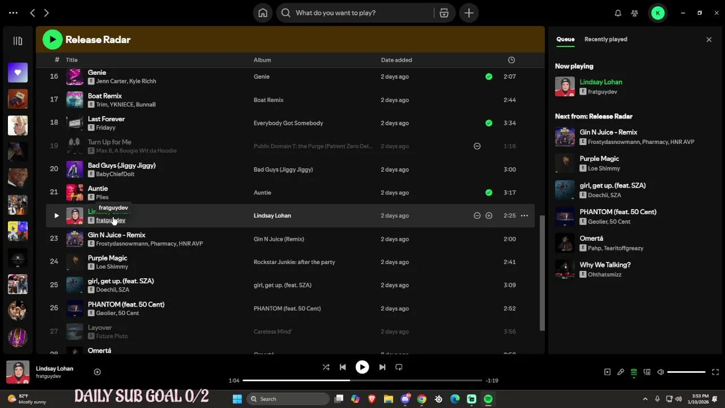Open Connect to a device icon
Image resolution: width=725 pixels, height=408 pixels.
click(x=647, y=372)
